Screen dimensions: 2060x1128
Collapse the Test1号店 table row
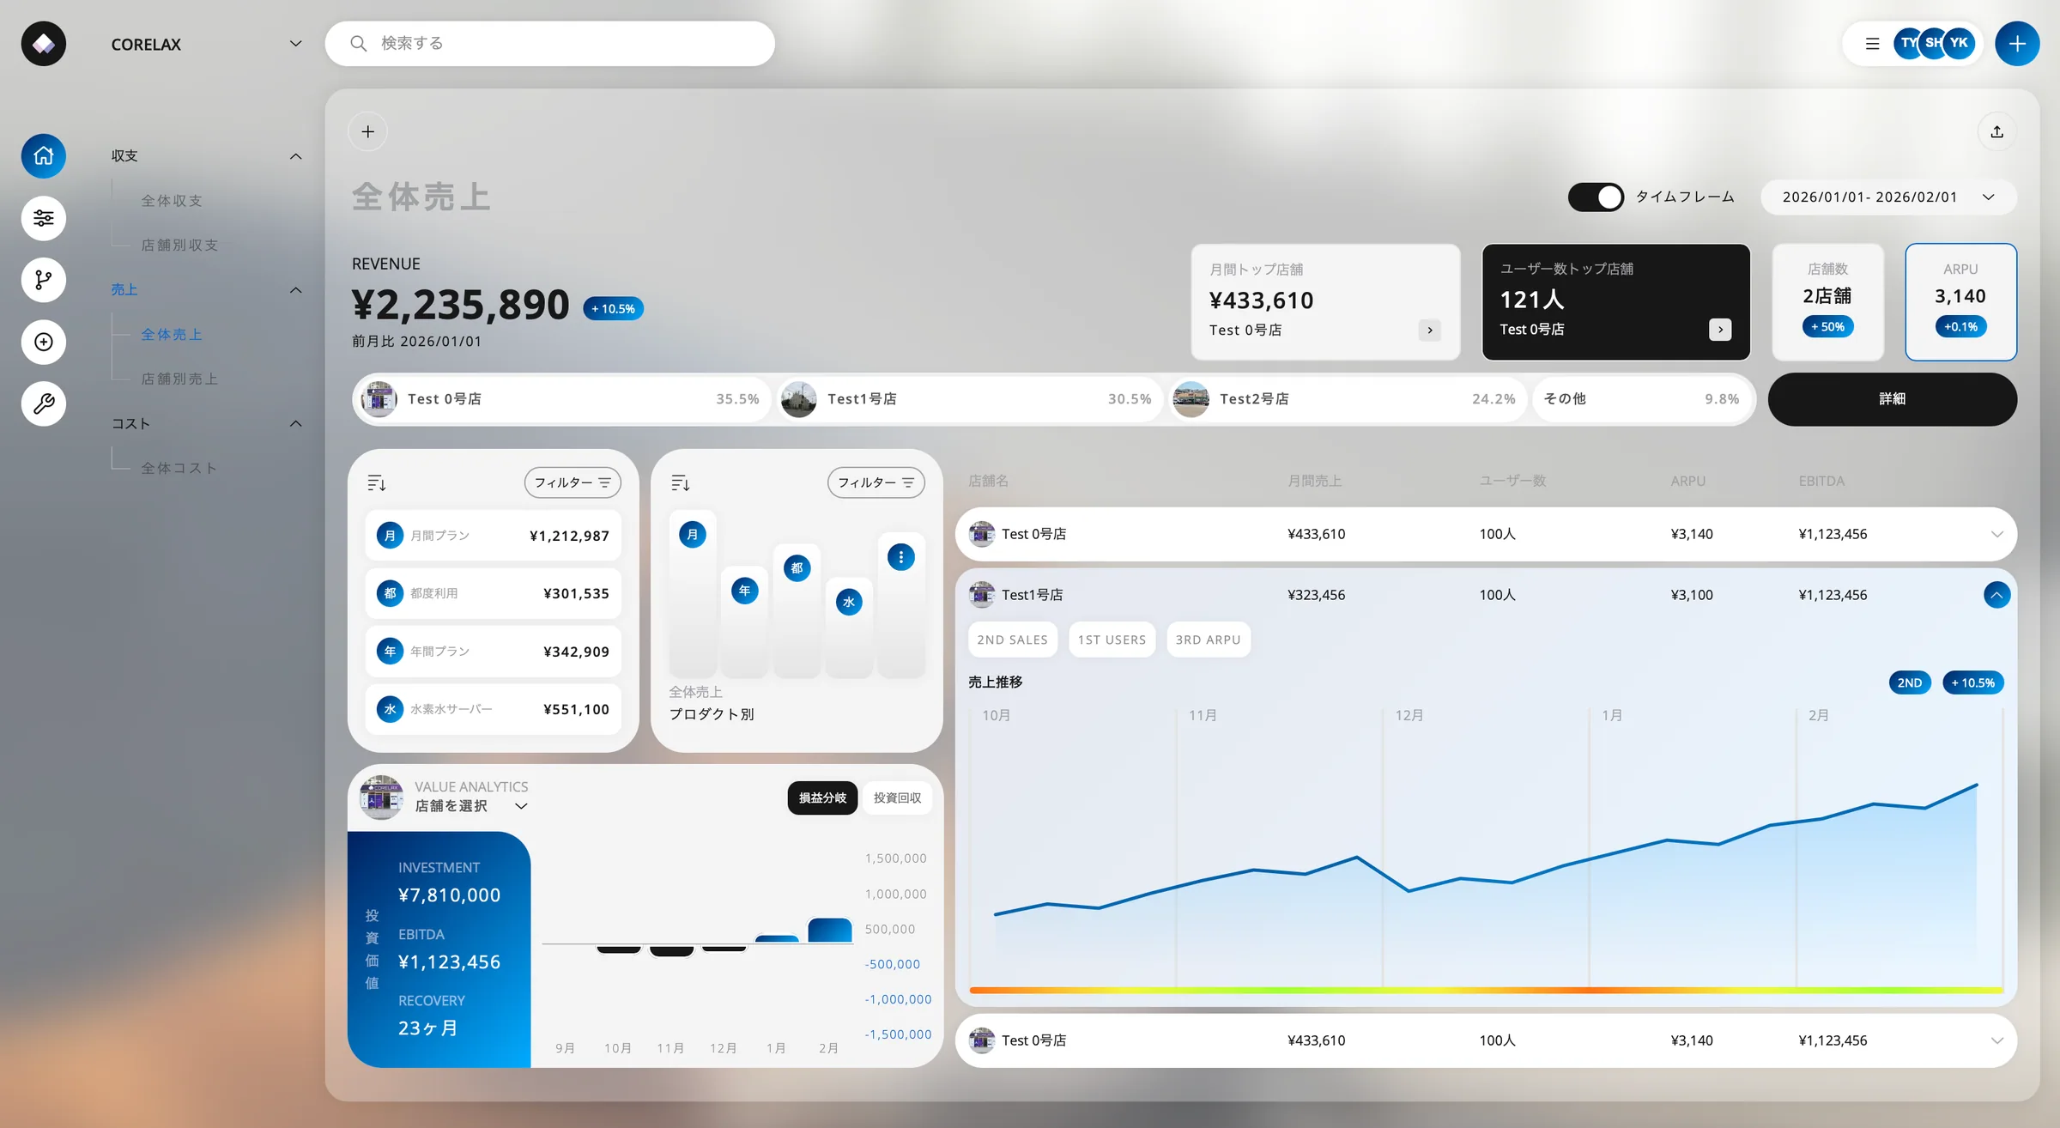[1997, 595]
